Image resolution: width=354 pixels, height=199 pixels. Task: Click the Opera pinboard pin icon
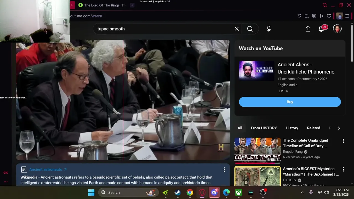299,16
